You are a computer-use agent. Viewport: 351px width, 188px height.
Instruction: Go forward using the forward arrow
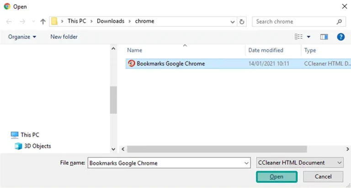pyautogui.click(x=22, y=22)
